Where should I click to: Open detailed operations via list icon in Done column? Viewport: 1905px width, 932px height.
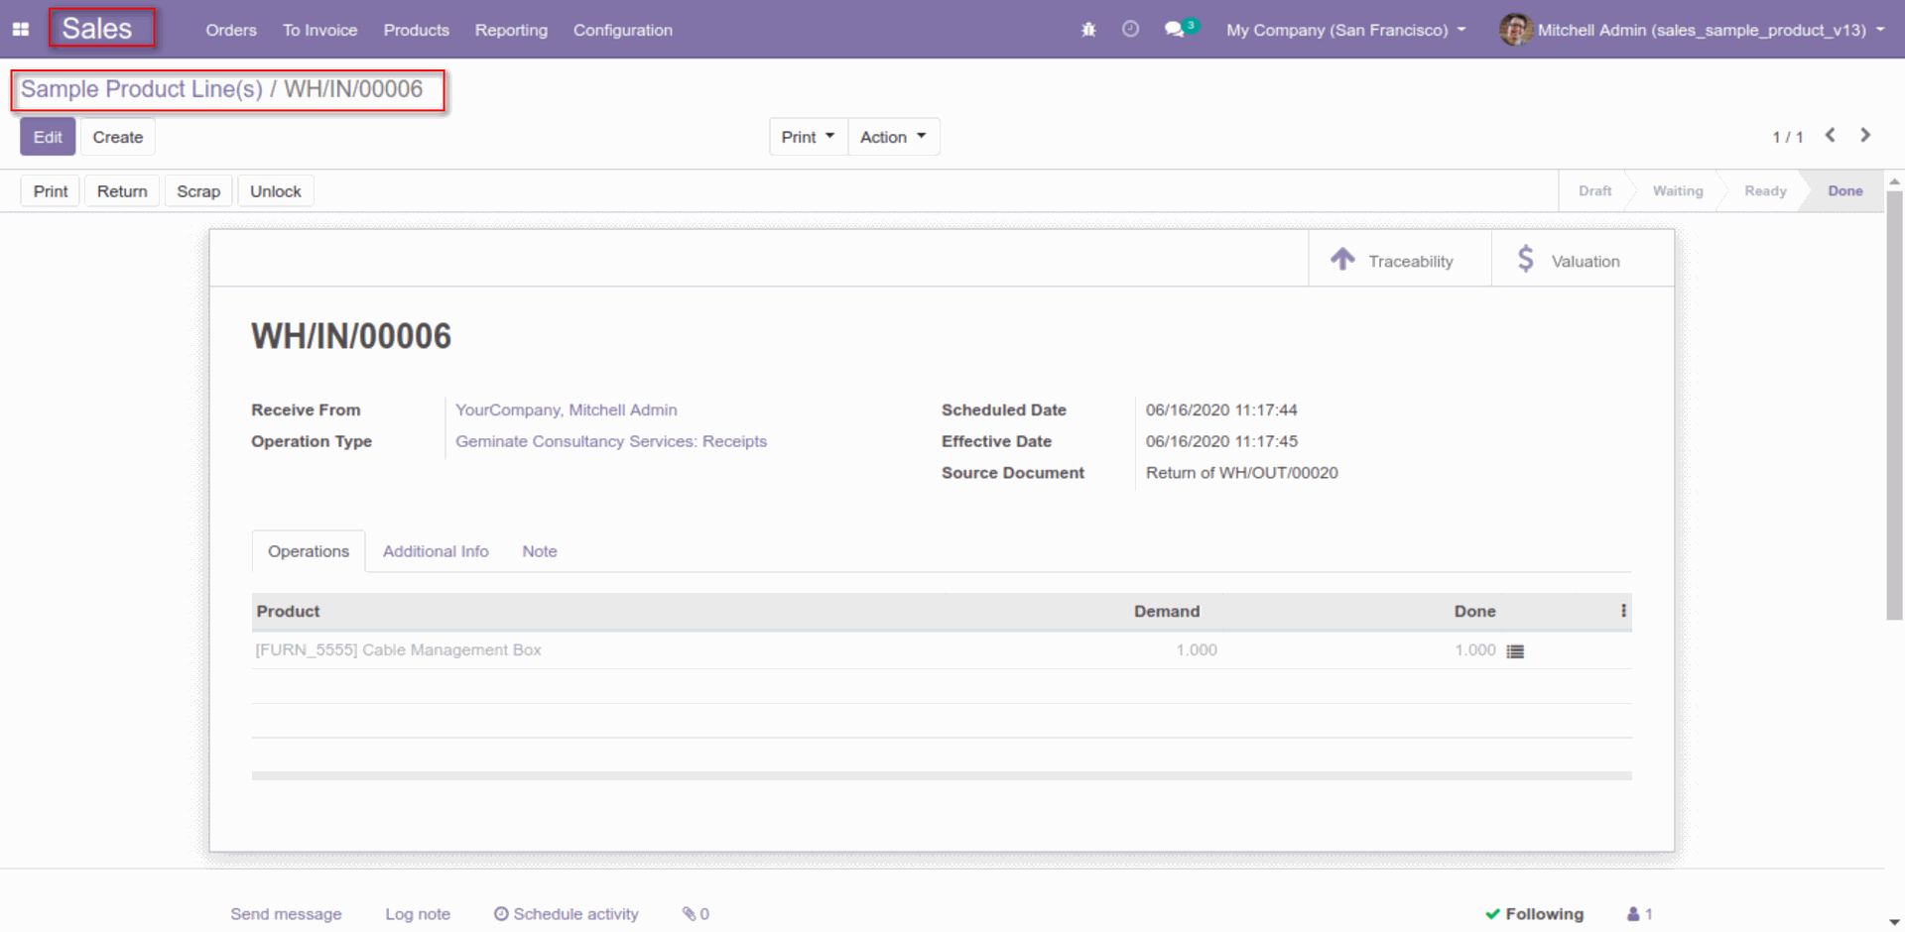point(1515,650)
